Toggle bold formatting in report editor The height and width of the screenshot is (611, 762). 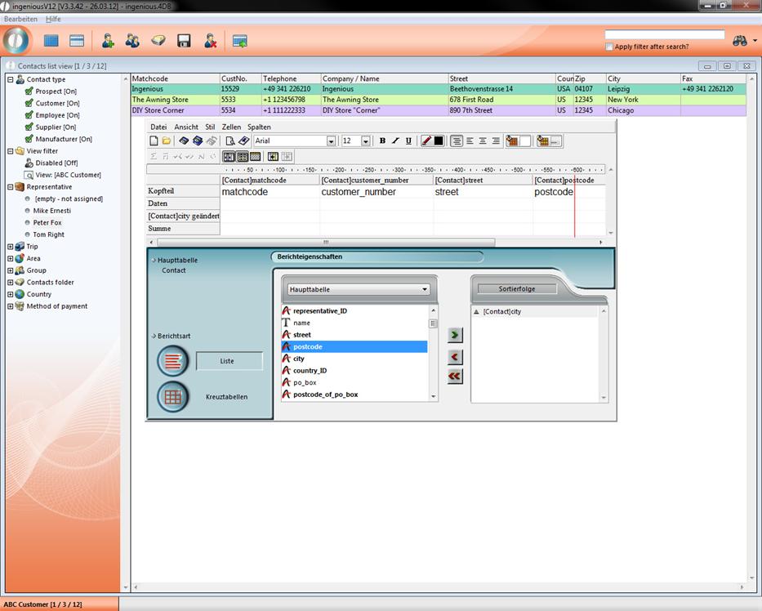click(382, 141)
